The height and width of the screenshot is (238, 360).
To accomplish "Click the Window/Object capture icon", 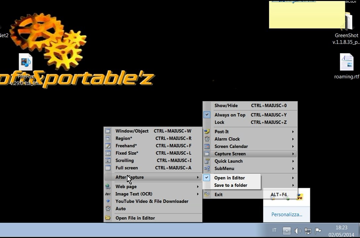I will tap(108, 131).
